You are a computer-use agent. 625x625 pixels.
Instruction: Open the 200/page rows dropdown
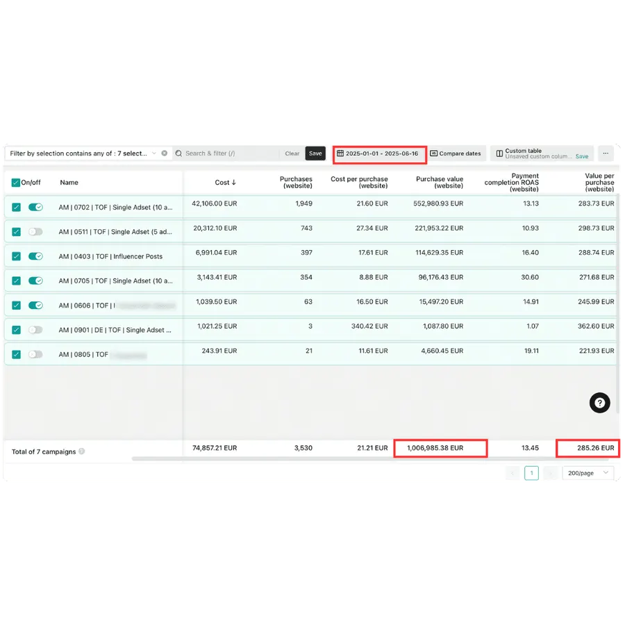click(x=588, y=473)
